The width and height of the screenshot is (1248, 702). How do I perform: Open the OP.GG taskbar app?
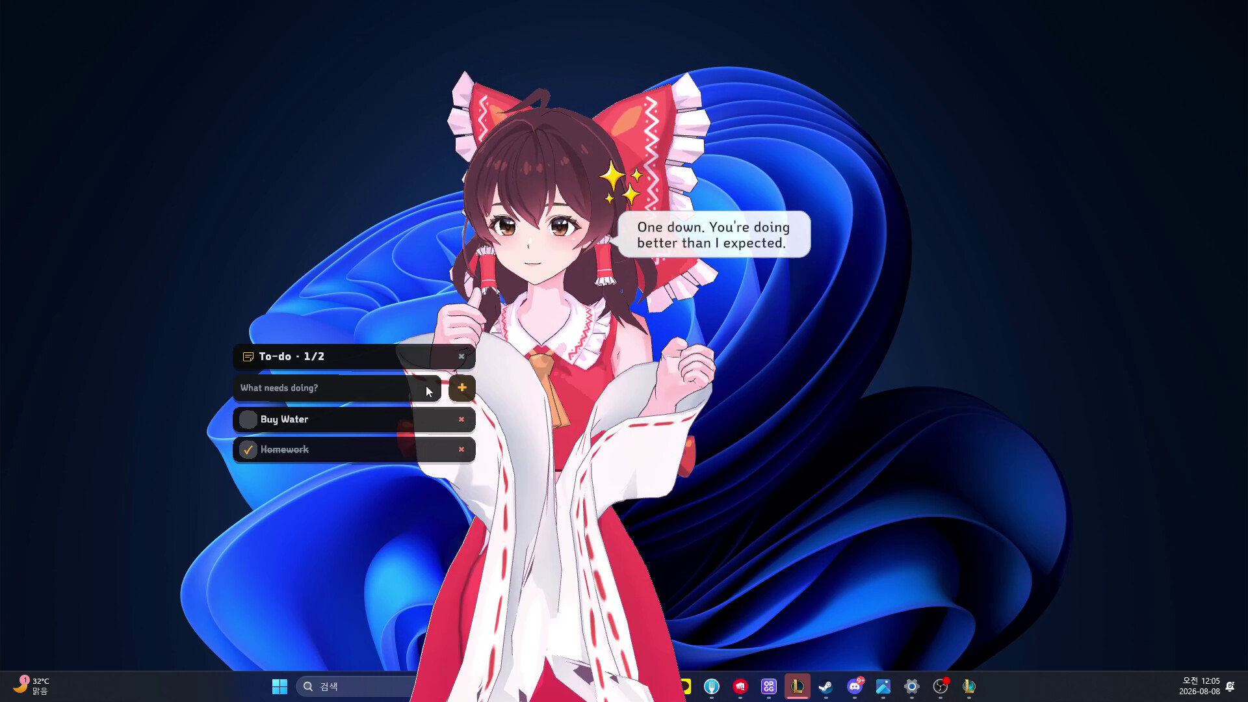click(769, 686)
